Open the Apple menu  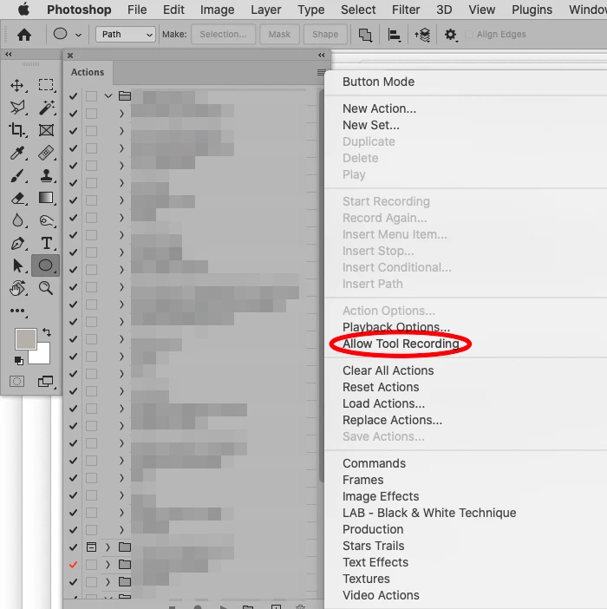point(23,9)
